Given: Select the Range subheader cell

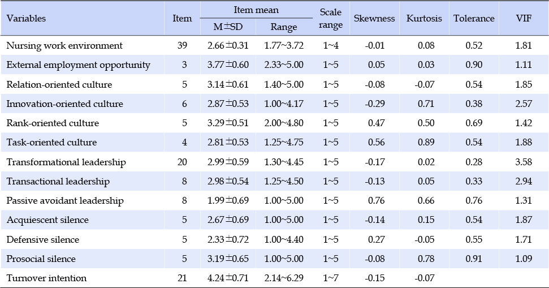Looking at the screenshot, I should 284,27.
